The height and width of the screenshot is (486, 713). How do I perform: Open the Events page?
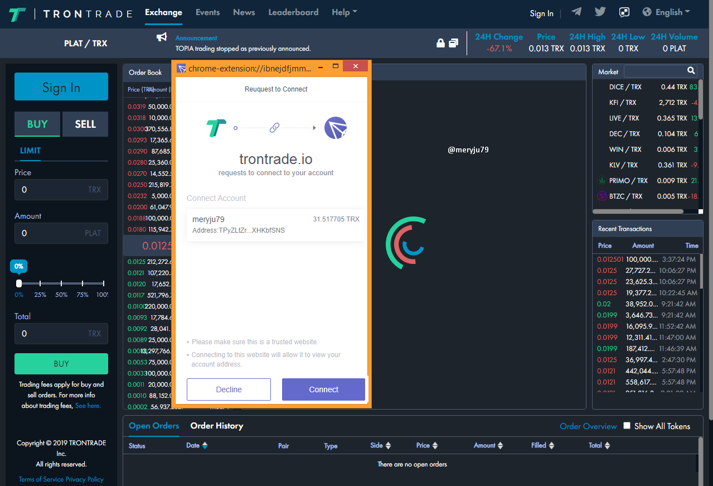pos(207,12)
